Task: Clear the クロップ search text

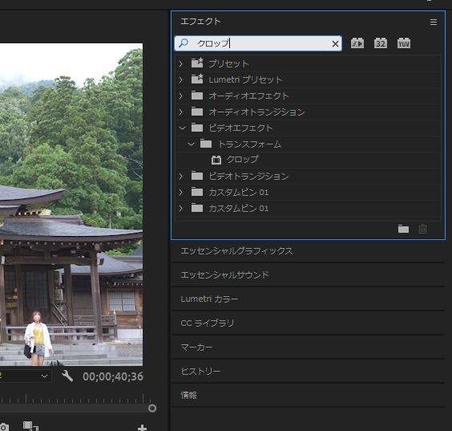Action: [x=335, y=44]
